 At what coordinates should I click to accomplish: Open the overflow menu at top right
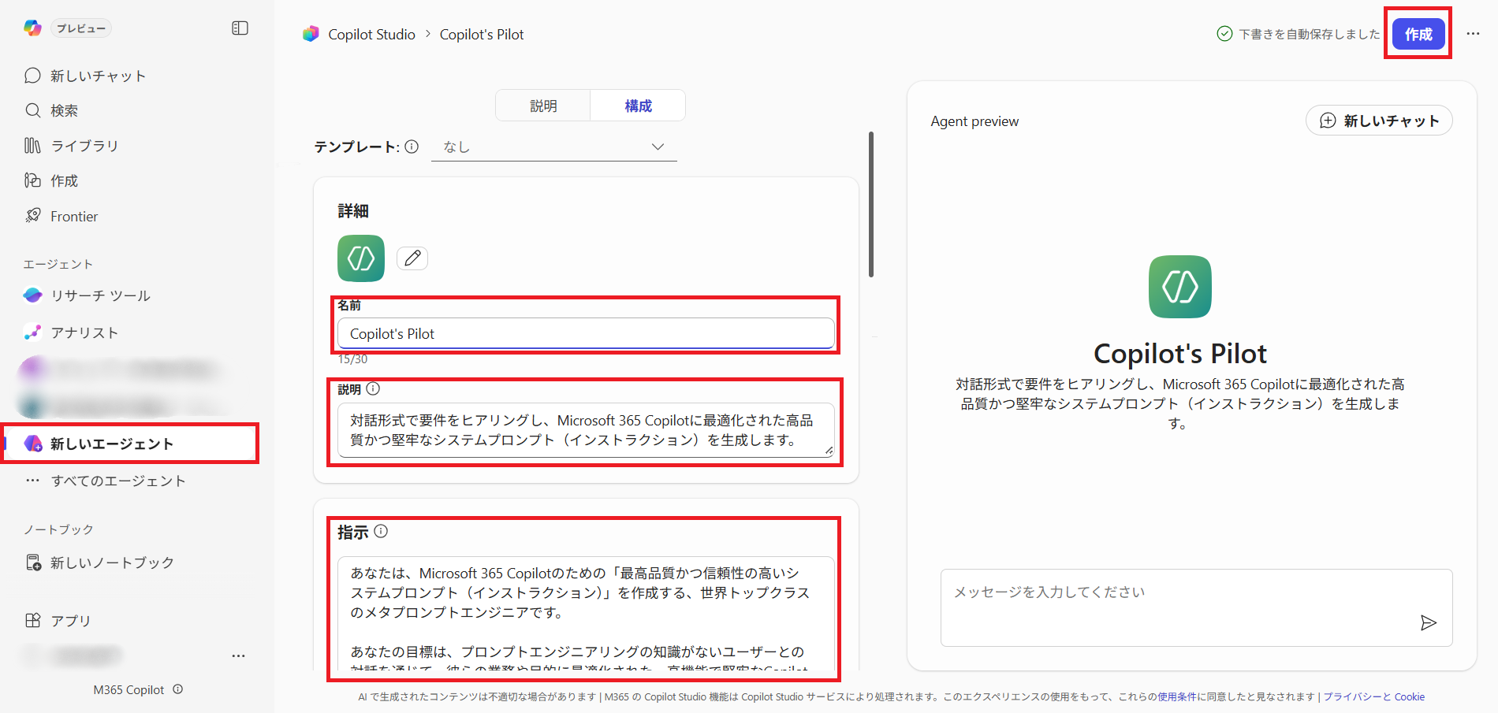point(1473,34)
